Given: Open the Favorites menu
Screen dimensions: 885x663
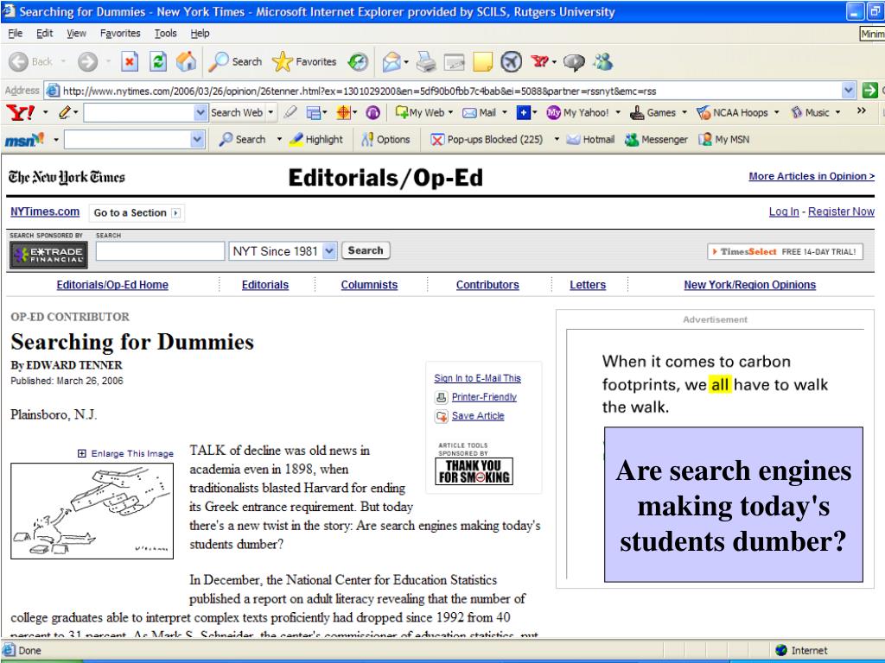Looking at the screenshot, I should [x=120, y=34].
